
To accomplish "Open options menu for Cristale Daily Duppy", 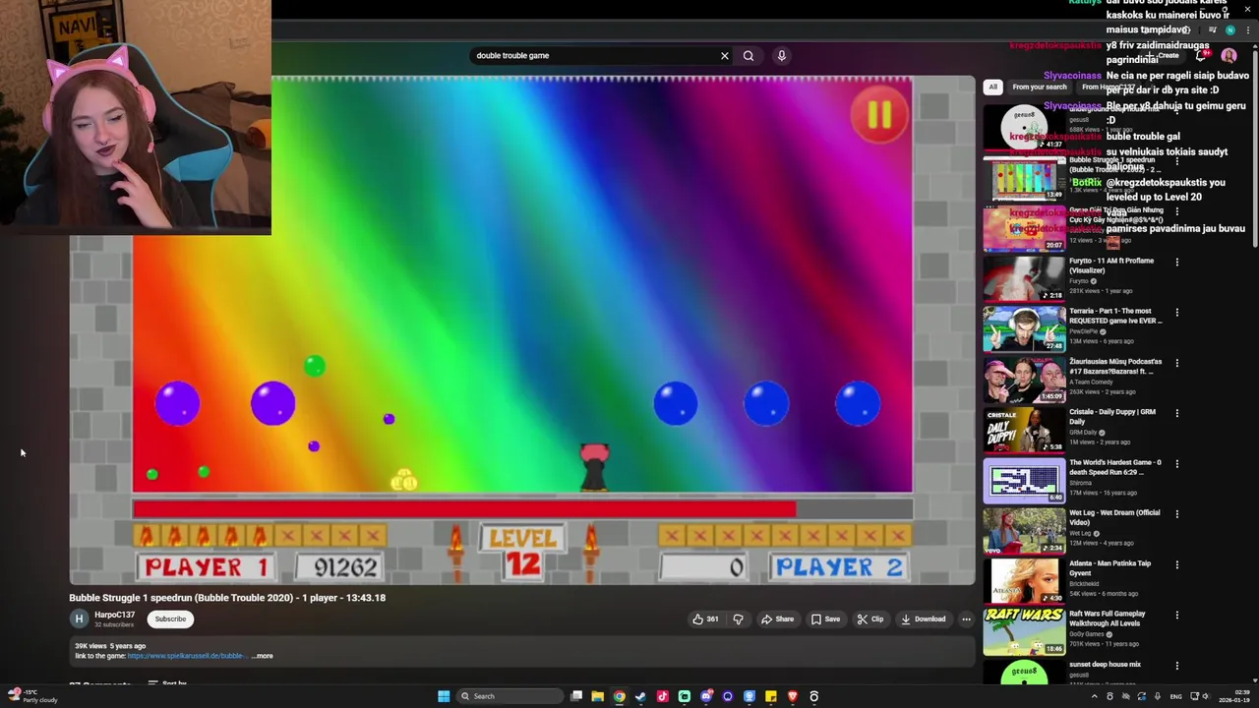I will click(1176, 413).
